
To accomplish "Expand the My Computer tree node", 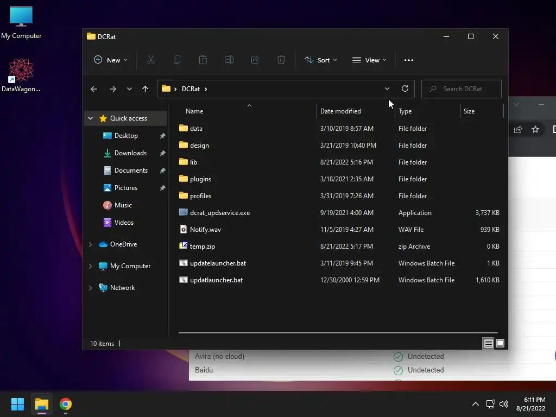I will tap(91, 266).
